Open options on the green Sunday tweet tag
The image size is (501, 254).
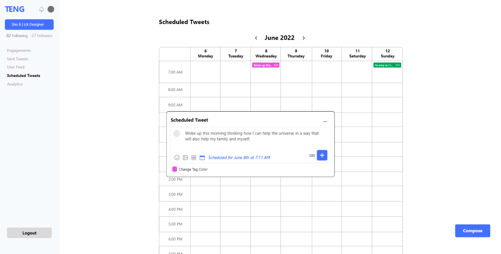(x=398, y=65)
